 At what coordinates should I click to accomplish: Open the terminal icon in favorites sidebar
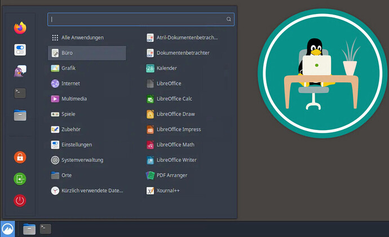pos(20,93)
